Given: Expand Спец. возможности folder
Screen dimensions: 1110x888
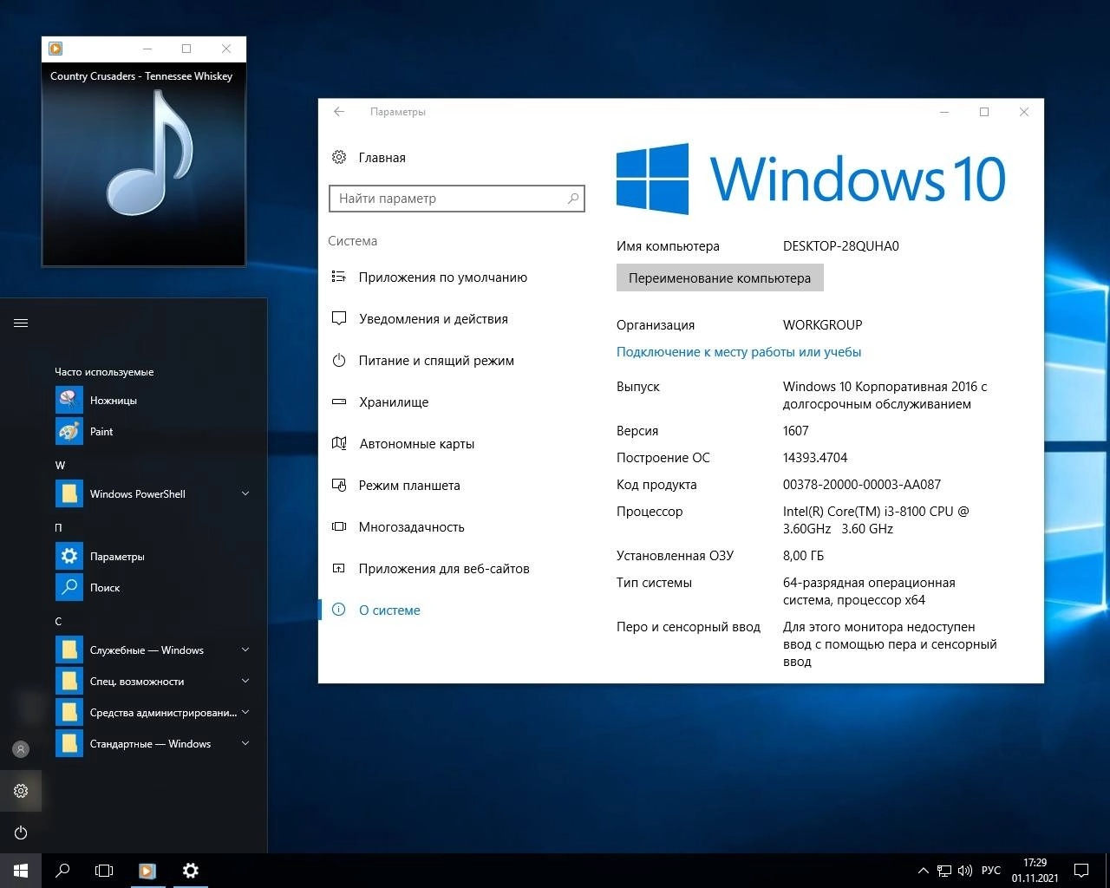Looking at the screenshot, I should [245, 681].
